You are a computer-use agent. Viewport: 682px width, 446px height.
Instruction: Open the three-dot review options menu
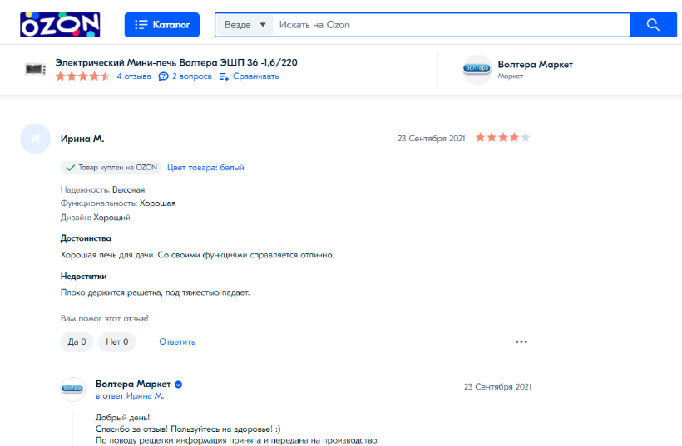coord(521,341)
